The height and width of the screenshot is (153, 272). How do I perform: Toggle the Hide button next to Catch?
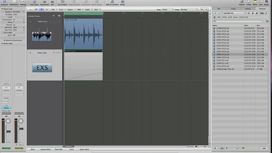[47, 9]
